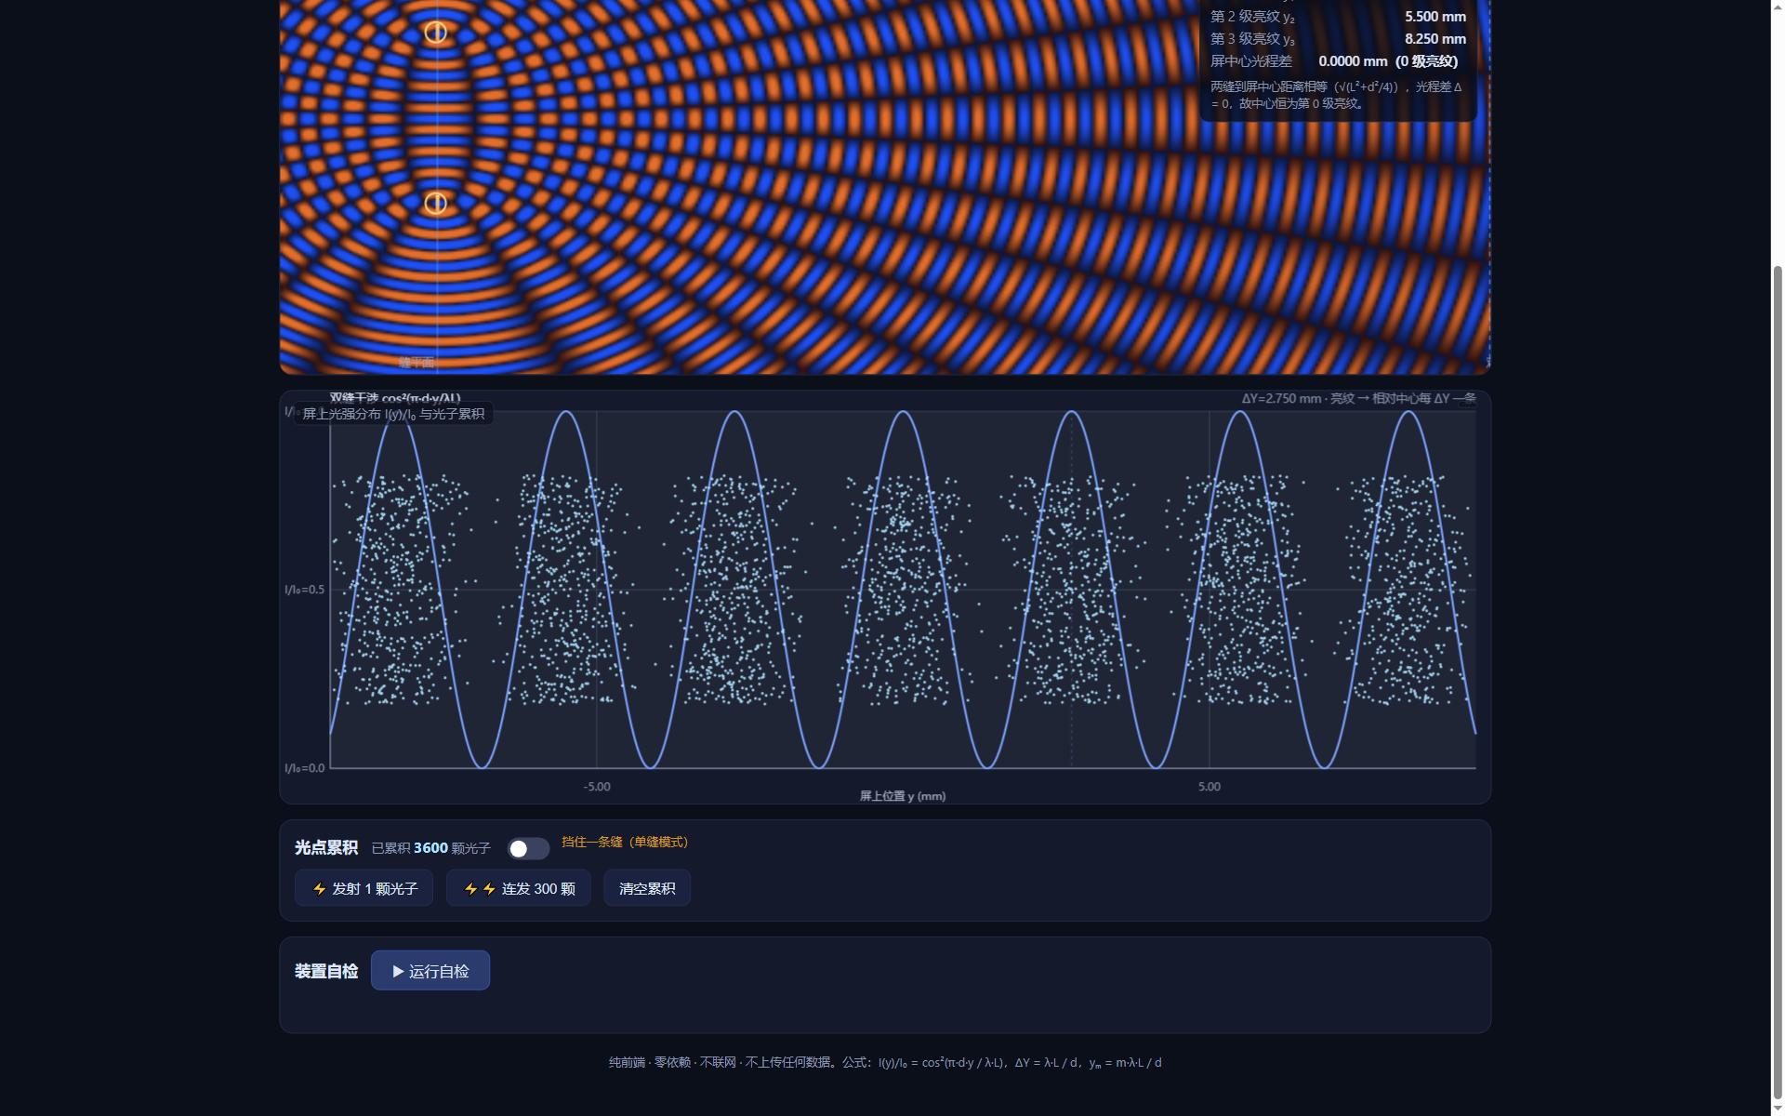Click the 两缝到屏中心距离相等 explanation note
Screen dimensions: 1785x1116
(x=1336, y=95)
